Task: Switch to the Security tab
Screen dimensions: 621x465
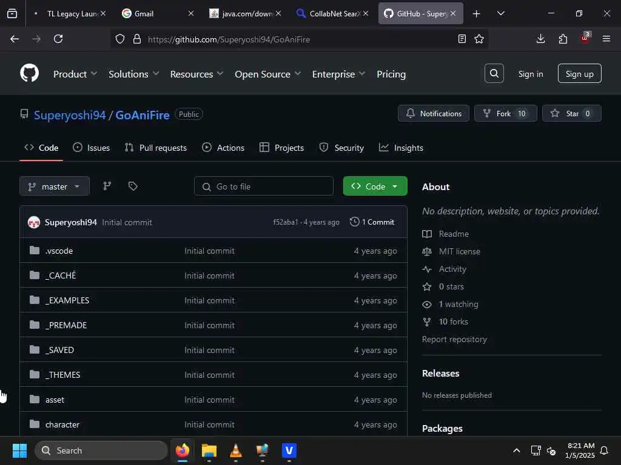Action: [341, 148]
